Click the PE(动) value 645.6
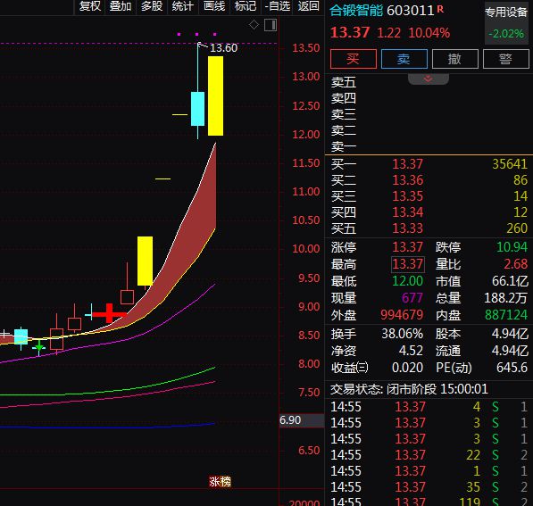 click(512, 368)
